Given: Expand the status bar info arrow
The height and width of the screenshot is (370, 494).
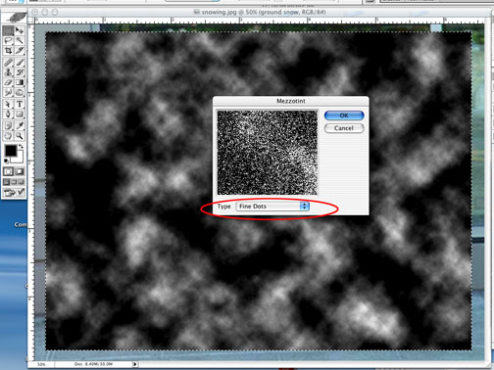Looking at the screenshot, I should tap(135, 364).
